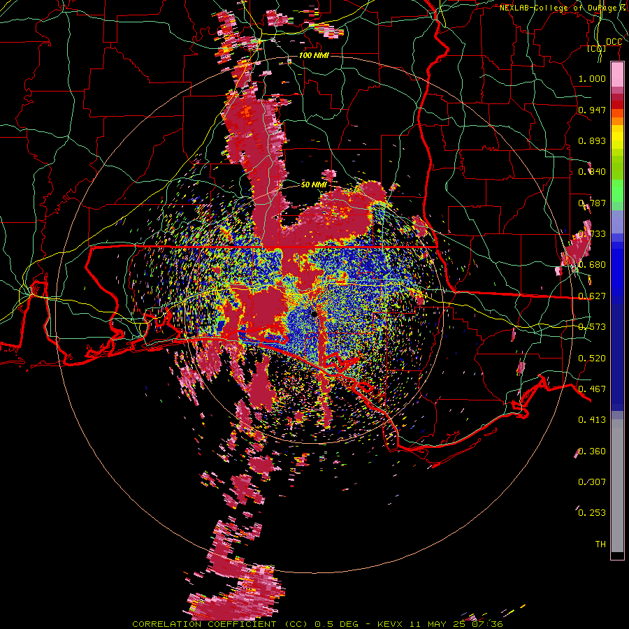629x629 pixels.
Task: Click the 0.573 color scale value
Action: pyautogui.click(x=592, y=326)
